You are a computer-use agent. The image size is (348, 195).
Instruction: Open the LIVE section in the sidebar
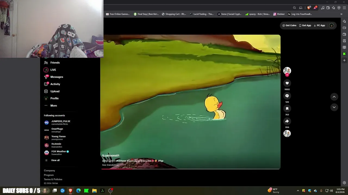50,70
